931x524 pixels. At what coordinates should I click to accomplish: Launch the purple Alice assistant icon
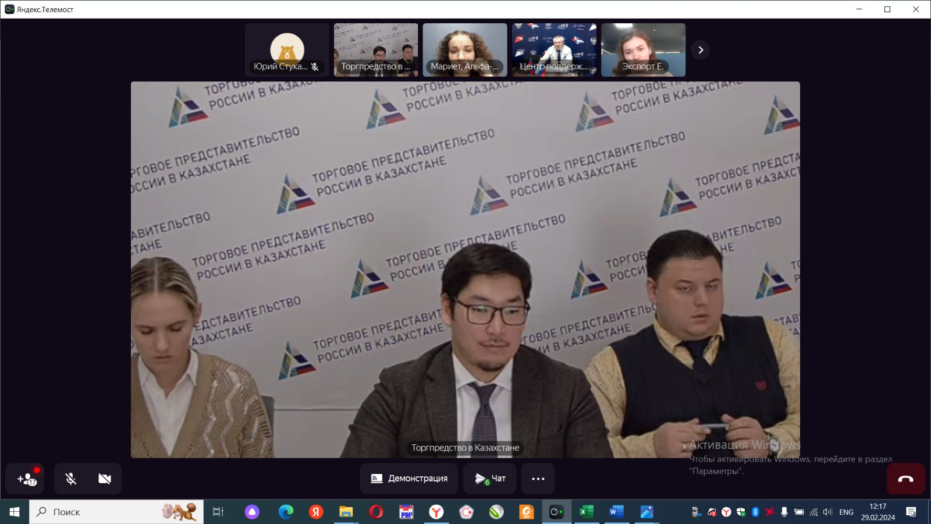pos(252,512)
